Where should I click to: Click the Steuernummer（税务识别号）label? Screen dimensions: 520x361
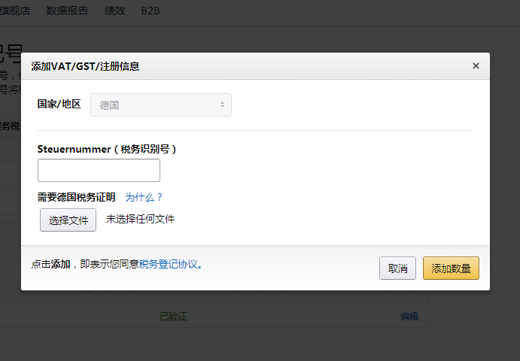pyautogui.click(x=107, y=149)
